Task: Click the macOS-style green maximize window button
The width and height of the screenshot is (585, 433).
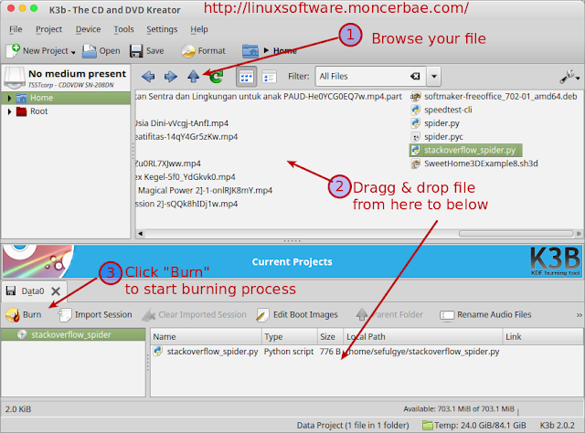Action: point(34,8)
